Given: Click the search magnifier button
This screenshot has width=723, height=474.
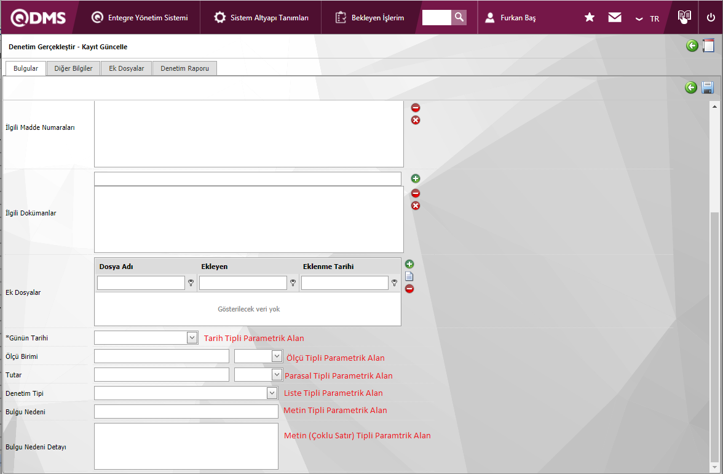Looking at the screenshot, I should coord(459,17).
